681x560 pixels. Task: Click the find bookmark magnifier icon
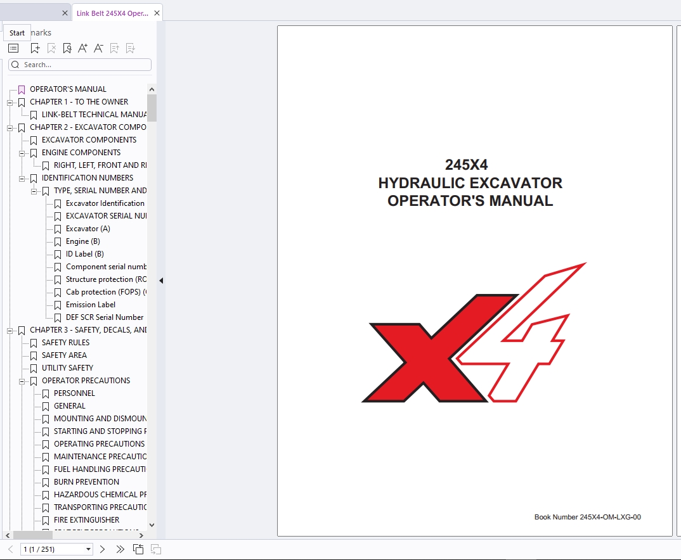tap(67, 48)
